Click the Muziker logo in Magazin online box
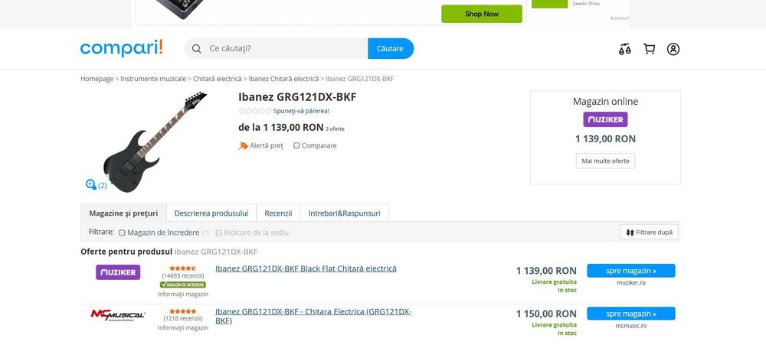The width and height of the screenshot is (766, 345). pyautogui.click(x=605, y=119)
